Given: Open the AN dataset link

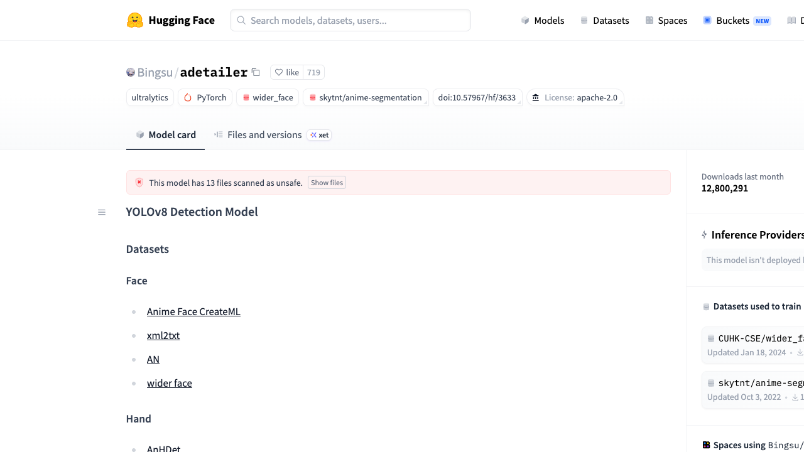Looking at the screenshot, I should coord(153,359).
